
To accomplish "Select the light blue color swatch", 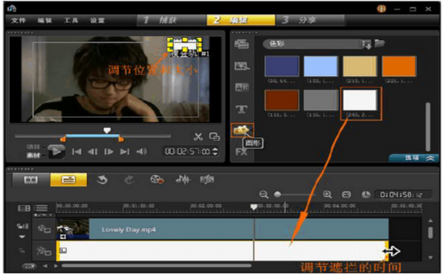I will pos(321,66).
